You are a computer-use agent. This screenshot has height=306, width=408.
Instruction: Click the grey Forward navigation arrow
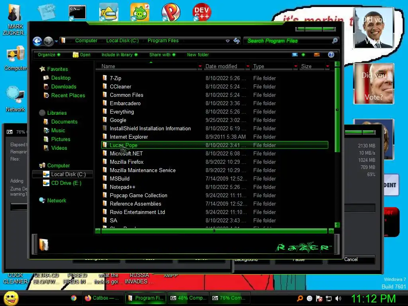pyautogui.click(x=48, y=41)
